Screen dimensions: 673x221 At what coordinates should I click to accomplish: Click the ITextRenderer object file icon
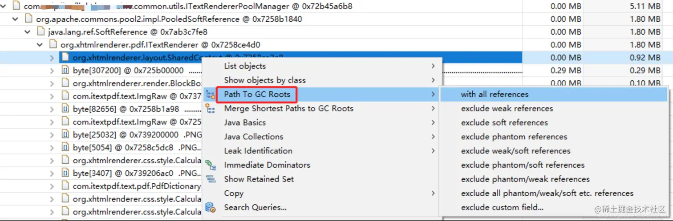click(53, 45)
